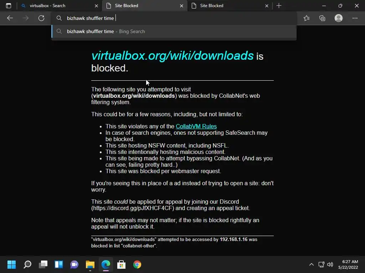
Task: Switch to the last Site Blocked tab
Action: (x=229, y=6)
